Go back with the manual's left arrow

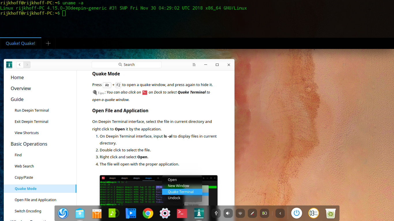(x=20, y=65)
